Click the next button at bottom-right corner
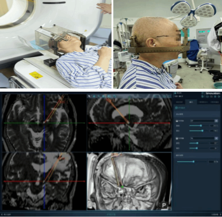222x217 pixels. (x=215, y=213)
